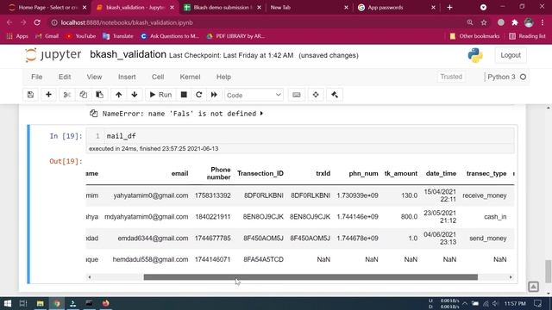552x310 pixels.
Task: Cut selected cells with scissors icon
Action: [x=67, y=95]
